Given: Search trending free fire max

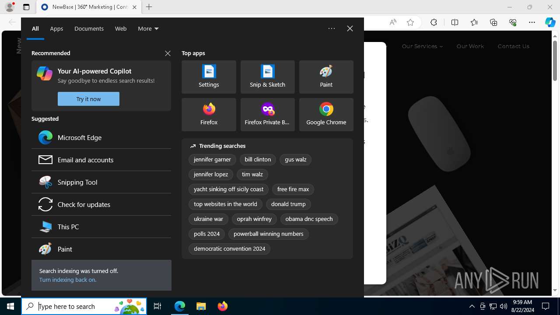Looking at the screenshot, I should pyautogui.click(x=293, y=189).
